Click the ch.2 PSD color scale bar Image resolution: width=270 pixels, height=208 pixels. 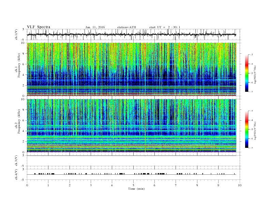[247, 129]
